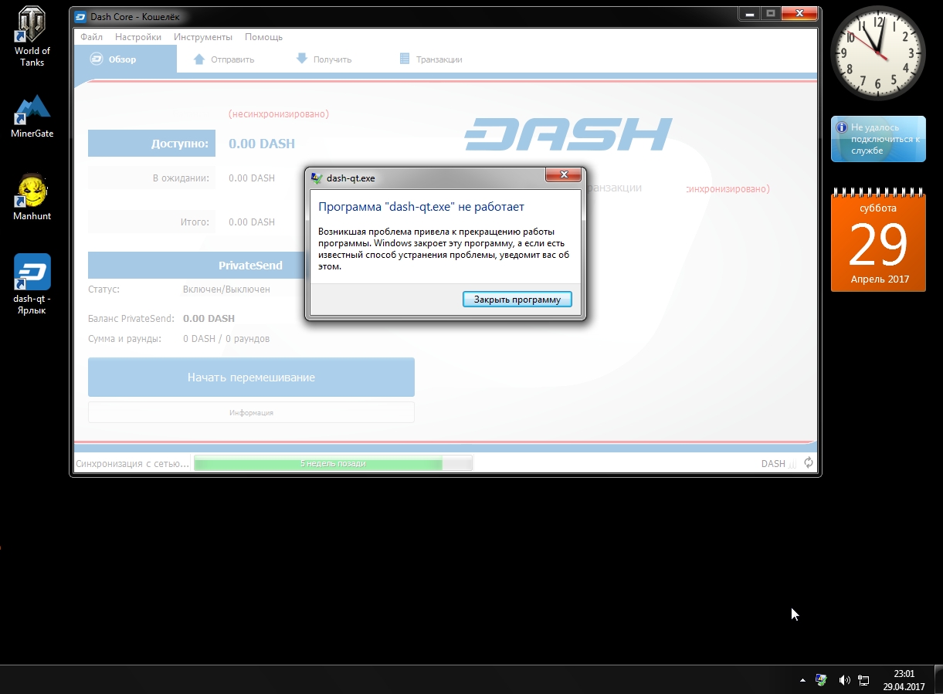Click the Show desktop strip on taskbar

click(x=937, y=680)
